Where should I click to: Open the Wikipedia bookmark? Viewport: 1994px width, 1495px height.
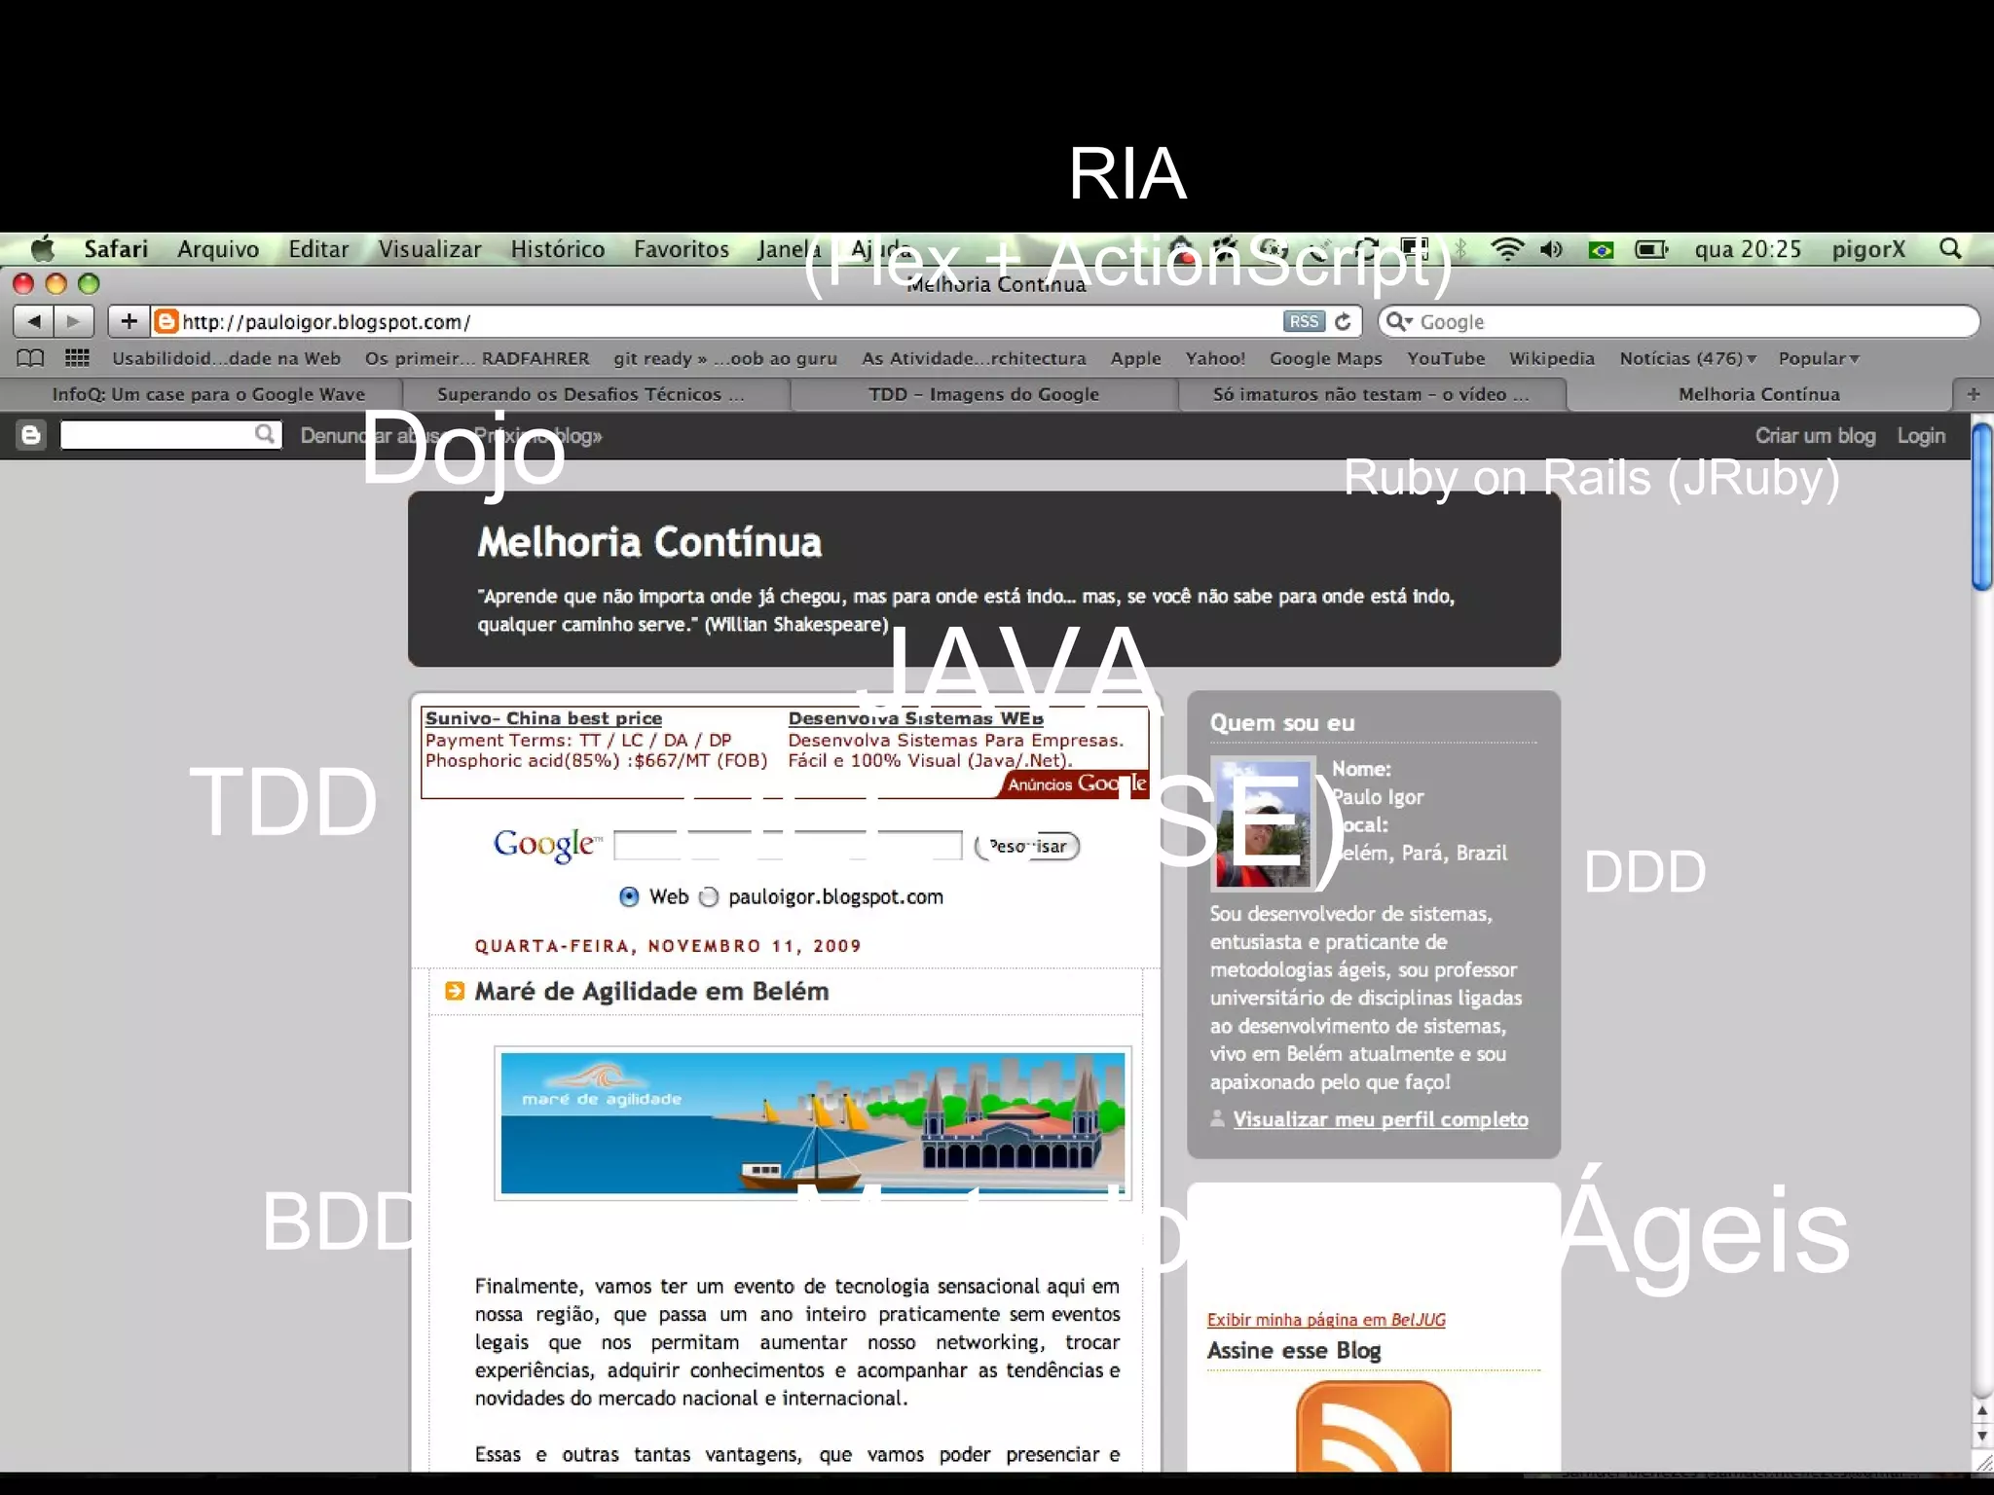(x=1552, y=358)
